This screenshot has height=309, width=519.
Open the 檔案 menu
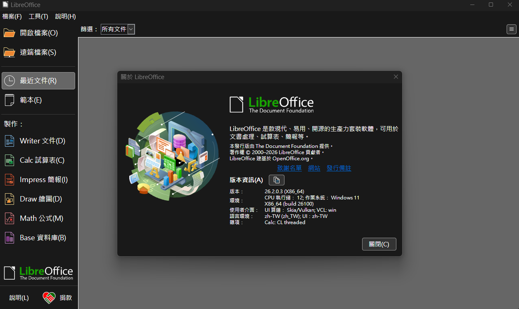12,16
